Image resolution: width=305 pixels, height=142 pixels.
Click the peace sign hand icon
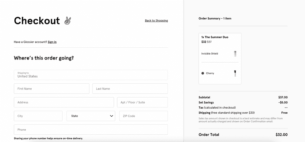(x=68, y=21)
